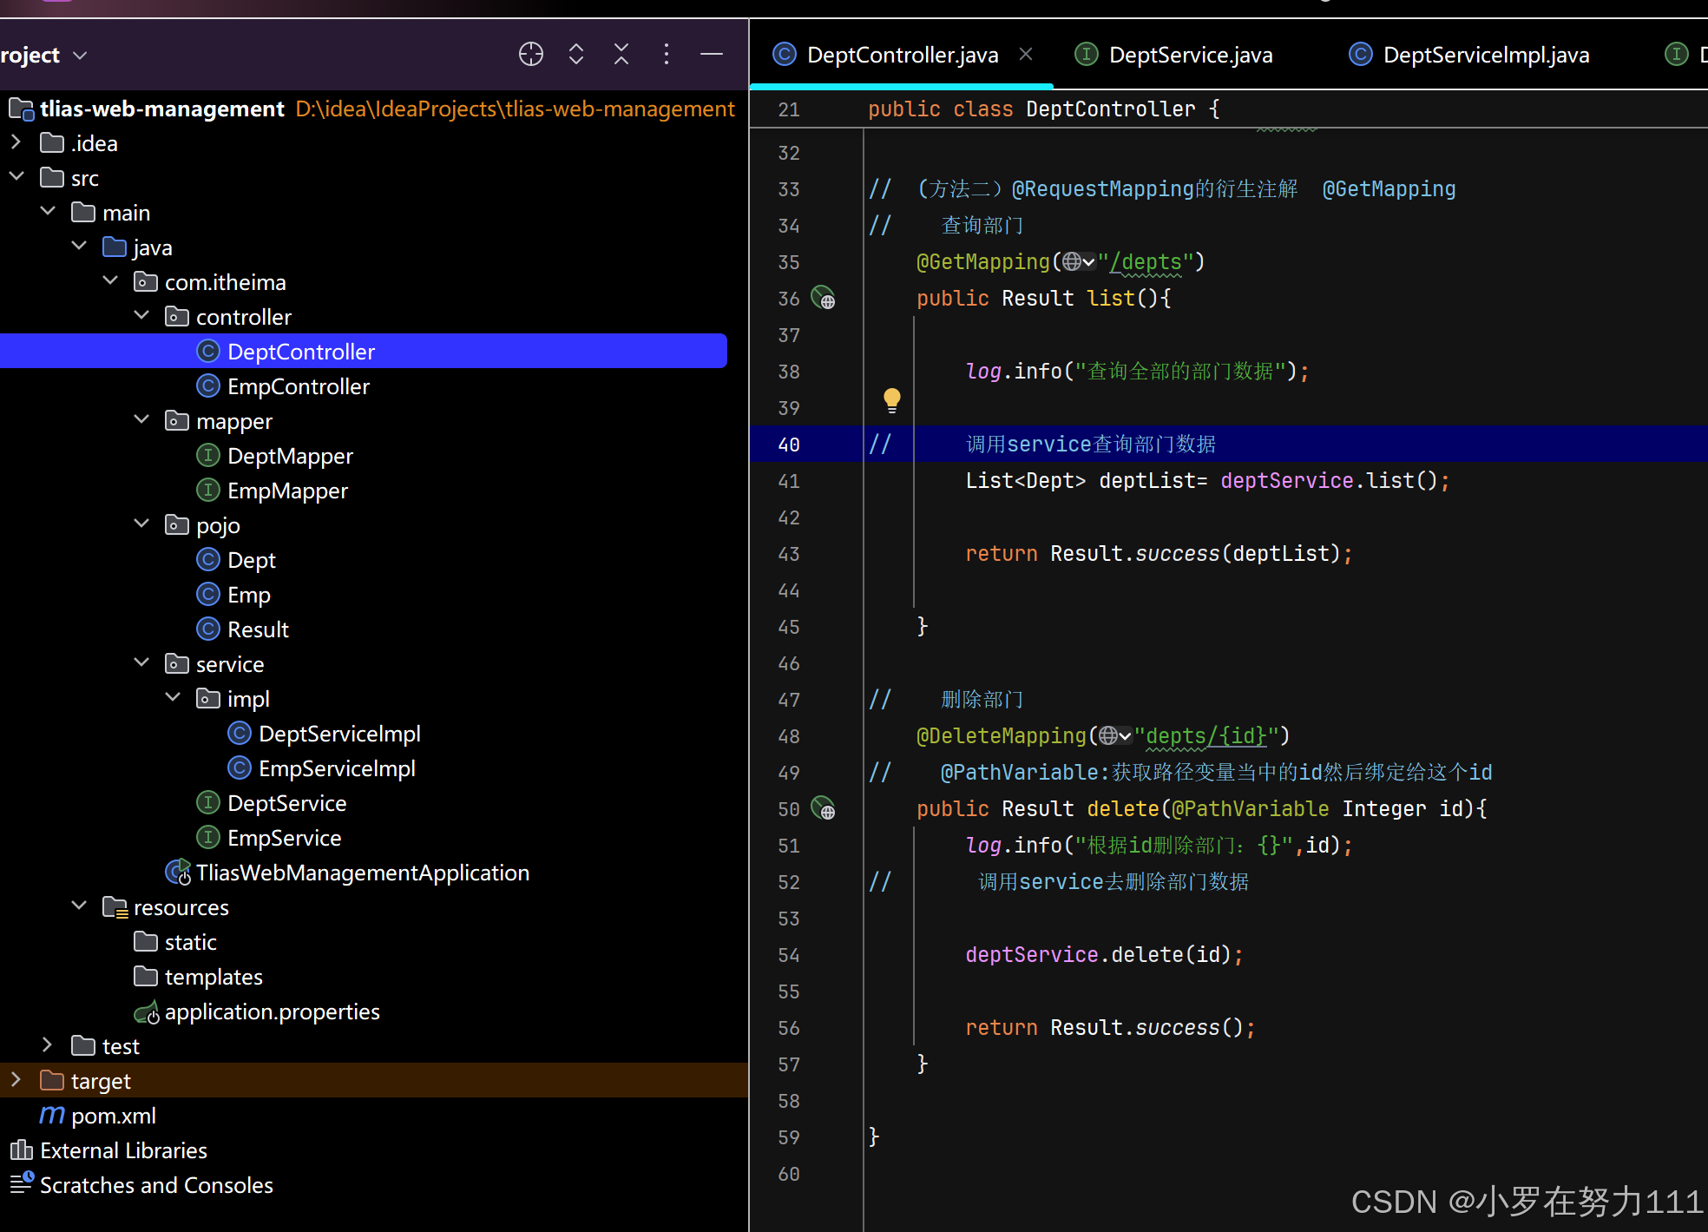Switch to the DeptService.java tab
Viewport: 1708px width, 1232px height.
coord(1190,56)
